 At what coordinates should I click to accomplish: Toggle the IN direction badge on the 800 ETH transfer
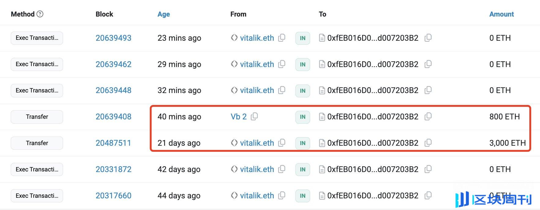click(302, 117)
